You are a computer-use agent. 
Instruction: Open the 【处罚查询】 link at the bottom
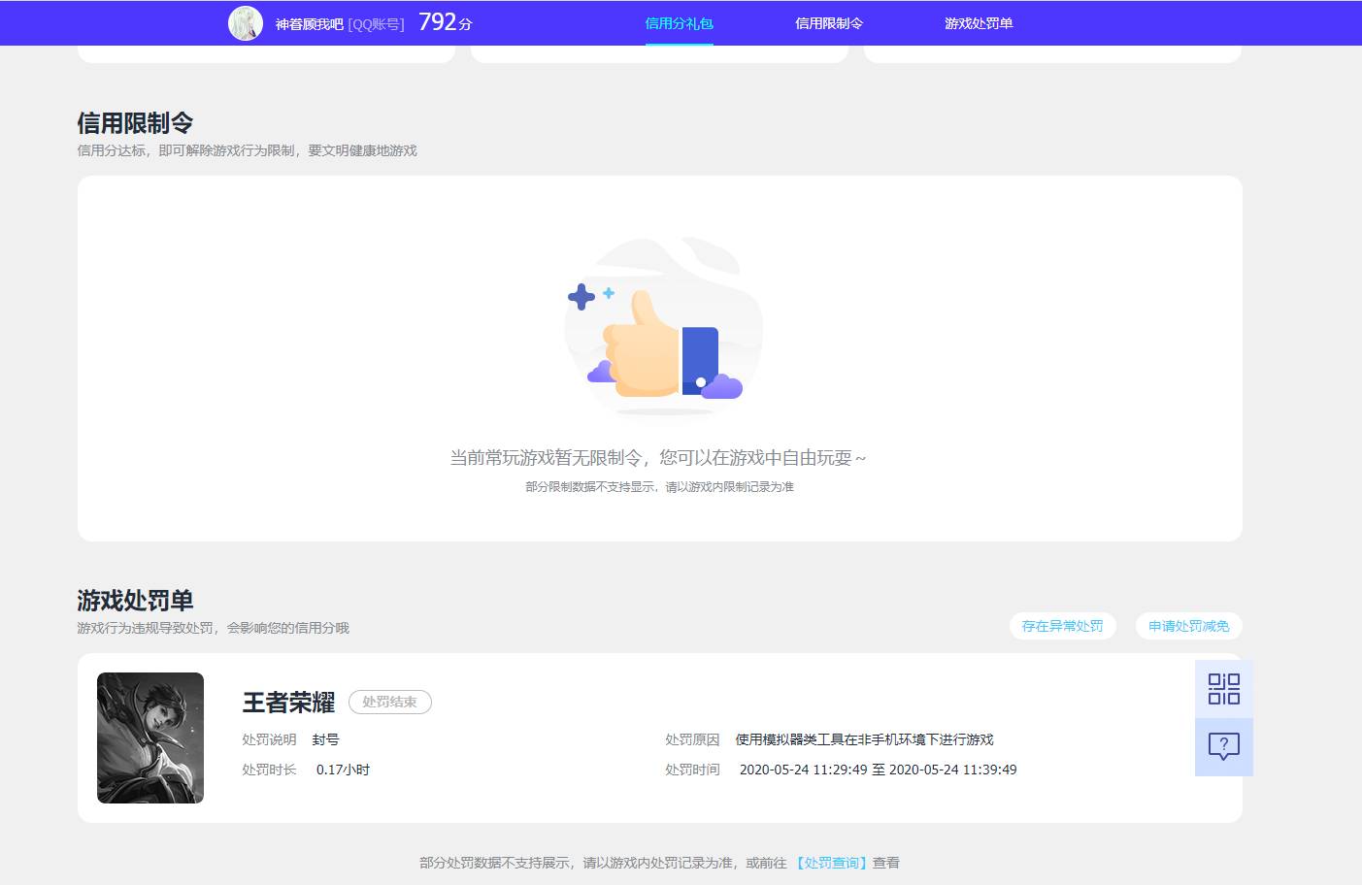tap(831, 862)
